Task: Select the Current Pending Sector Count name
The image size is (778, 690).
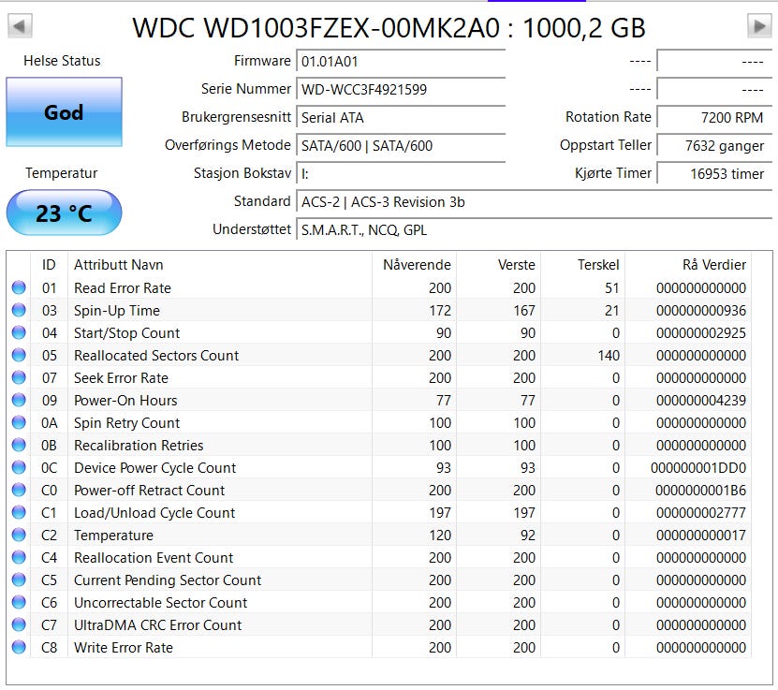Action: 168,580
